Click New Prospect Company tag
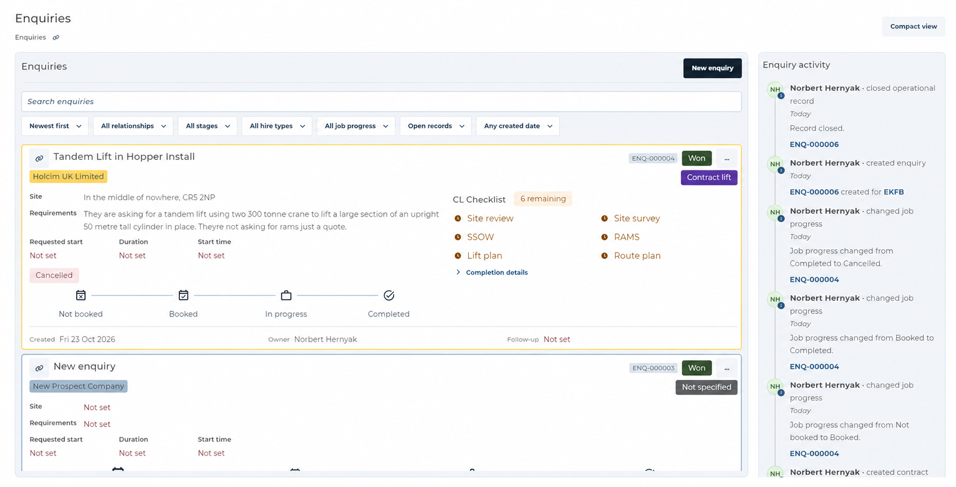The width and height of the screenshot is (956, 487). coord(78,386)
